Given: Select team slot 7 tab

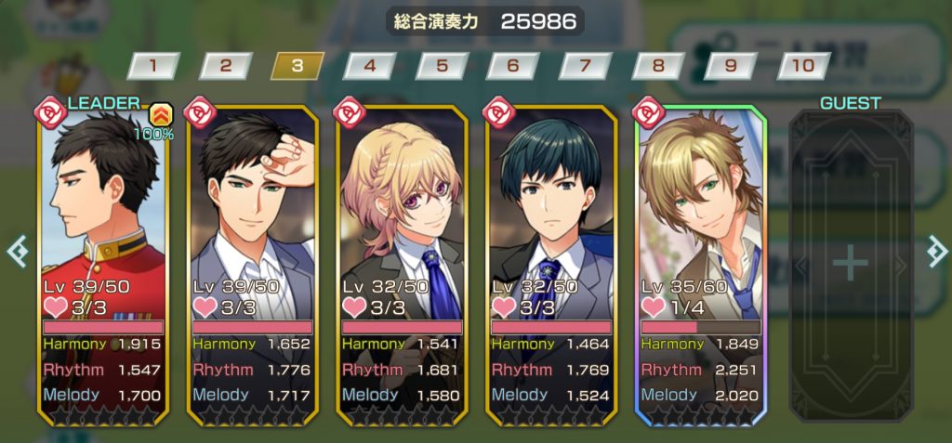Looking at the screenshot, I should pos(586,66).
